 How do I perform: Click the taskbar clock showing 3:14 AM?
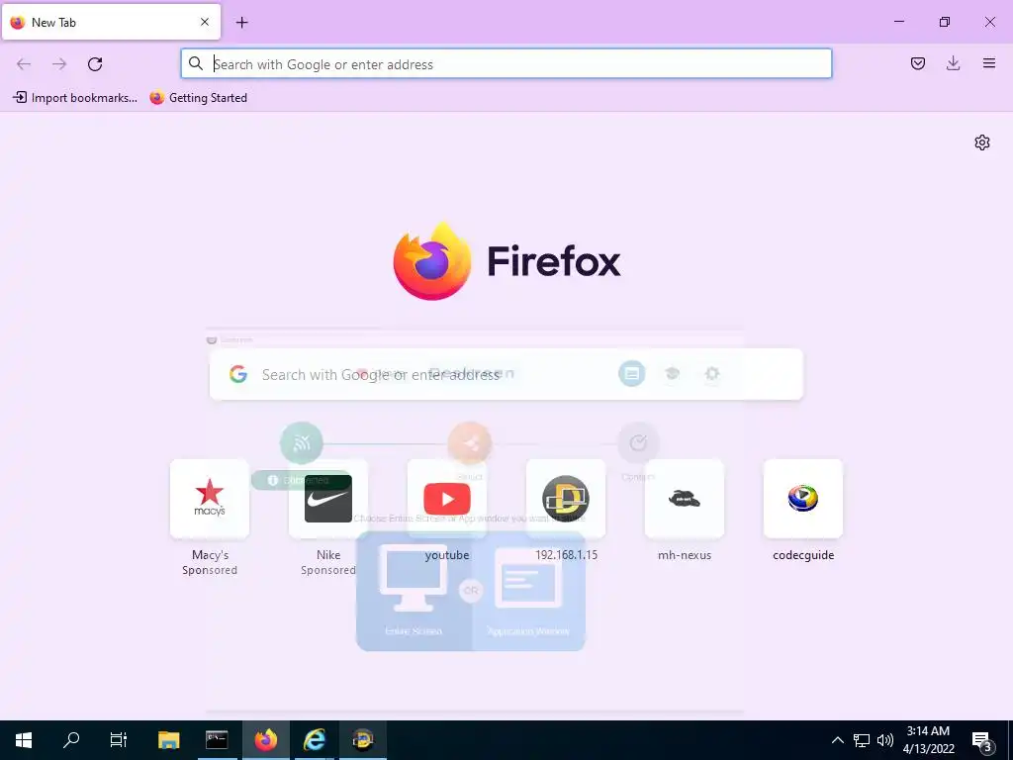coord(928,740)
